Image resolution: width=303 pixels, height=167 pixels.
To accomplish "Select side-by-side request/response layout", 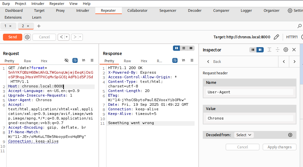I will (x=177, y=48).
